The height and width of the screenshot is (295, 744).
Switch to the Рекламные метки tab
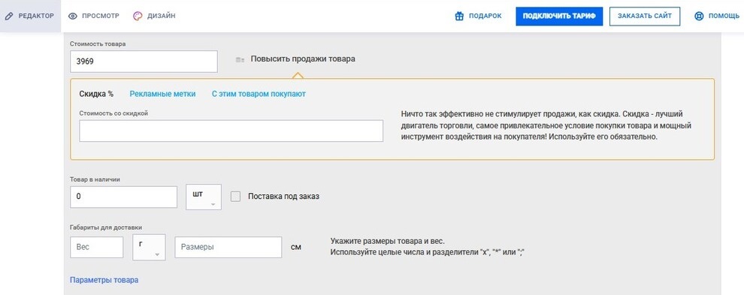163,94
